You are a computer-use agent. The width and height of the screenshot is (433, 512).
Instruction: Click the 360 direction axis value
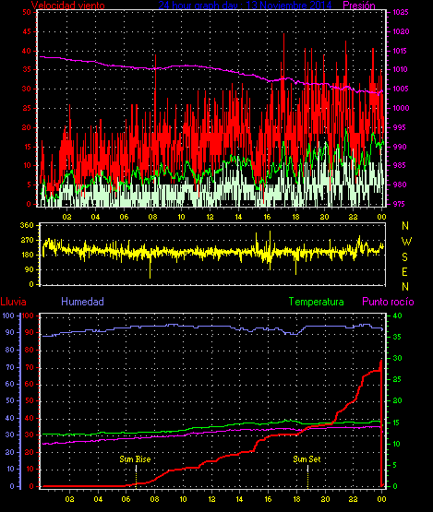point(27,225)
